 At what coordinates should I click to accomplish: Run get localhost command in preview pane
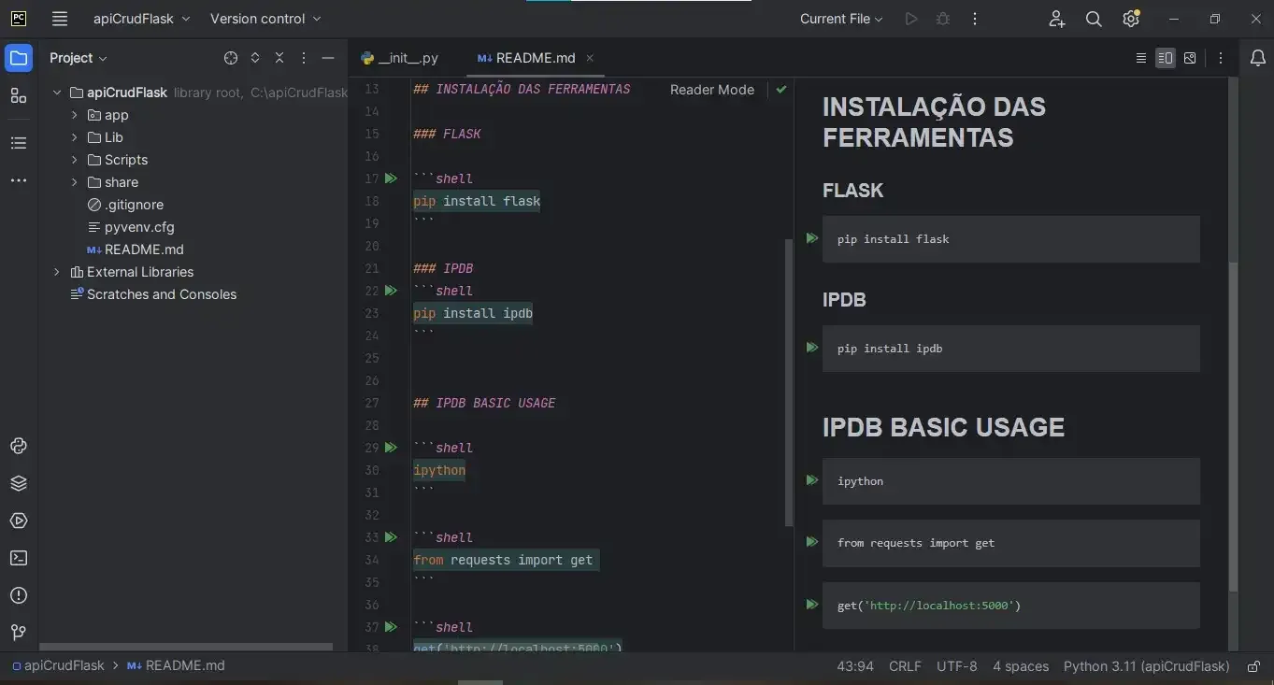(x=812, y=605)
